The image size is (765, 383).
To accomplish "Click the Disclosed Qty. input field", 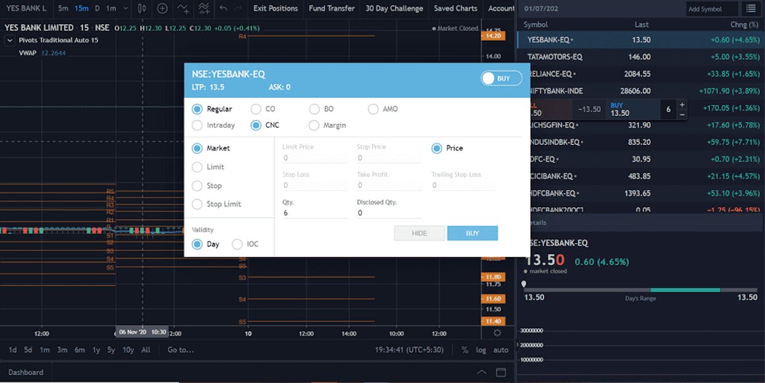I will (389, 213).
